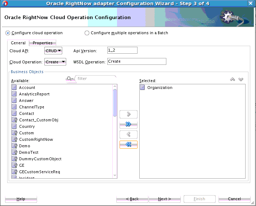Click the filter search magnifier icon

click(69, 79)
